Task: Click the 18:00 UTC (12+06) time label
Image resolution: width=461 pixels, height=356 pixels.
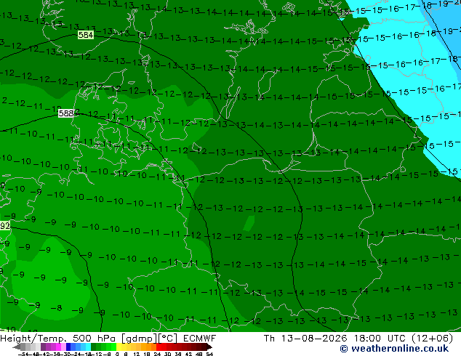Action: [404, 339]
